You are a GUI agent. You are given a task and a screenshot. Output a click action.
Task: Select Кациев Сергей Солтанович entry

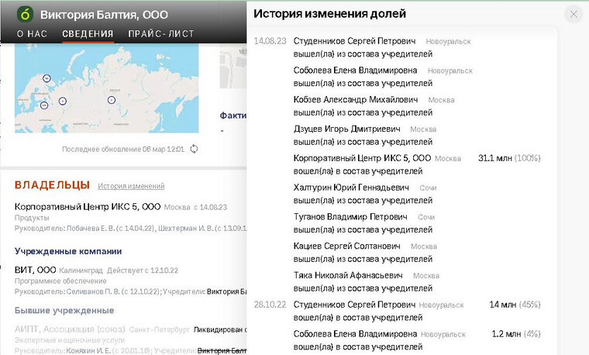coord(346,246)
